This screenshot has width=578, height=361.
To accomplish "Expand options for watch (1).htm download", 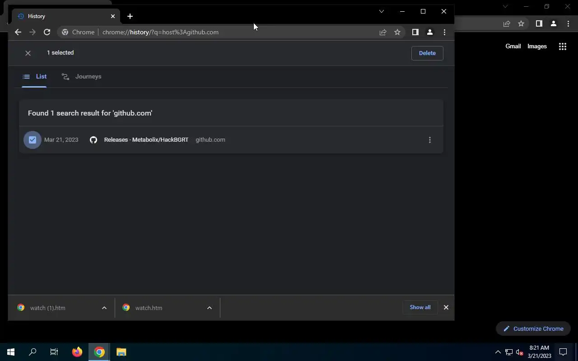I will [104, 308].
